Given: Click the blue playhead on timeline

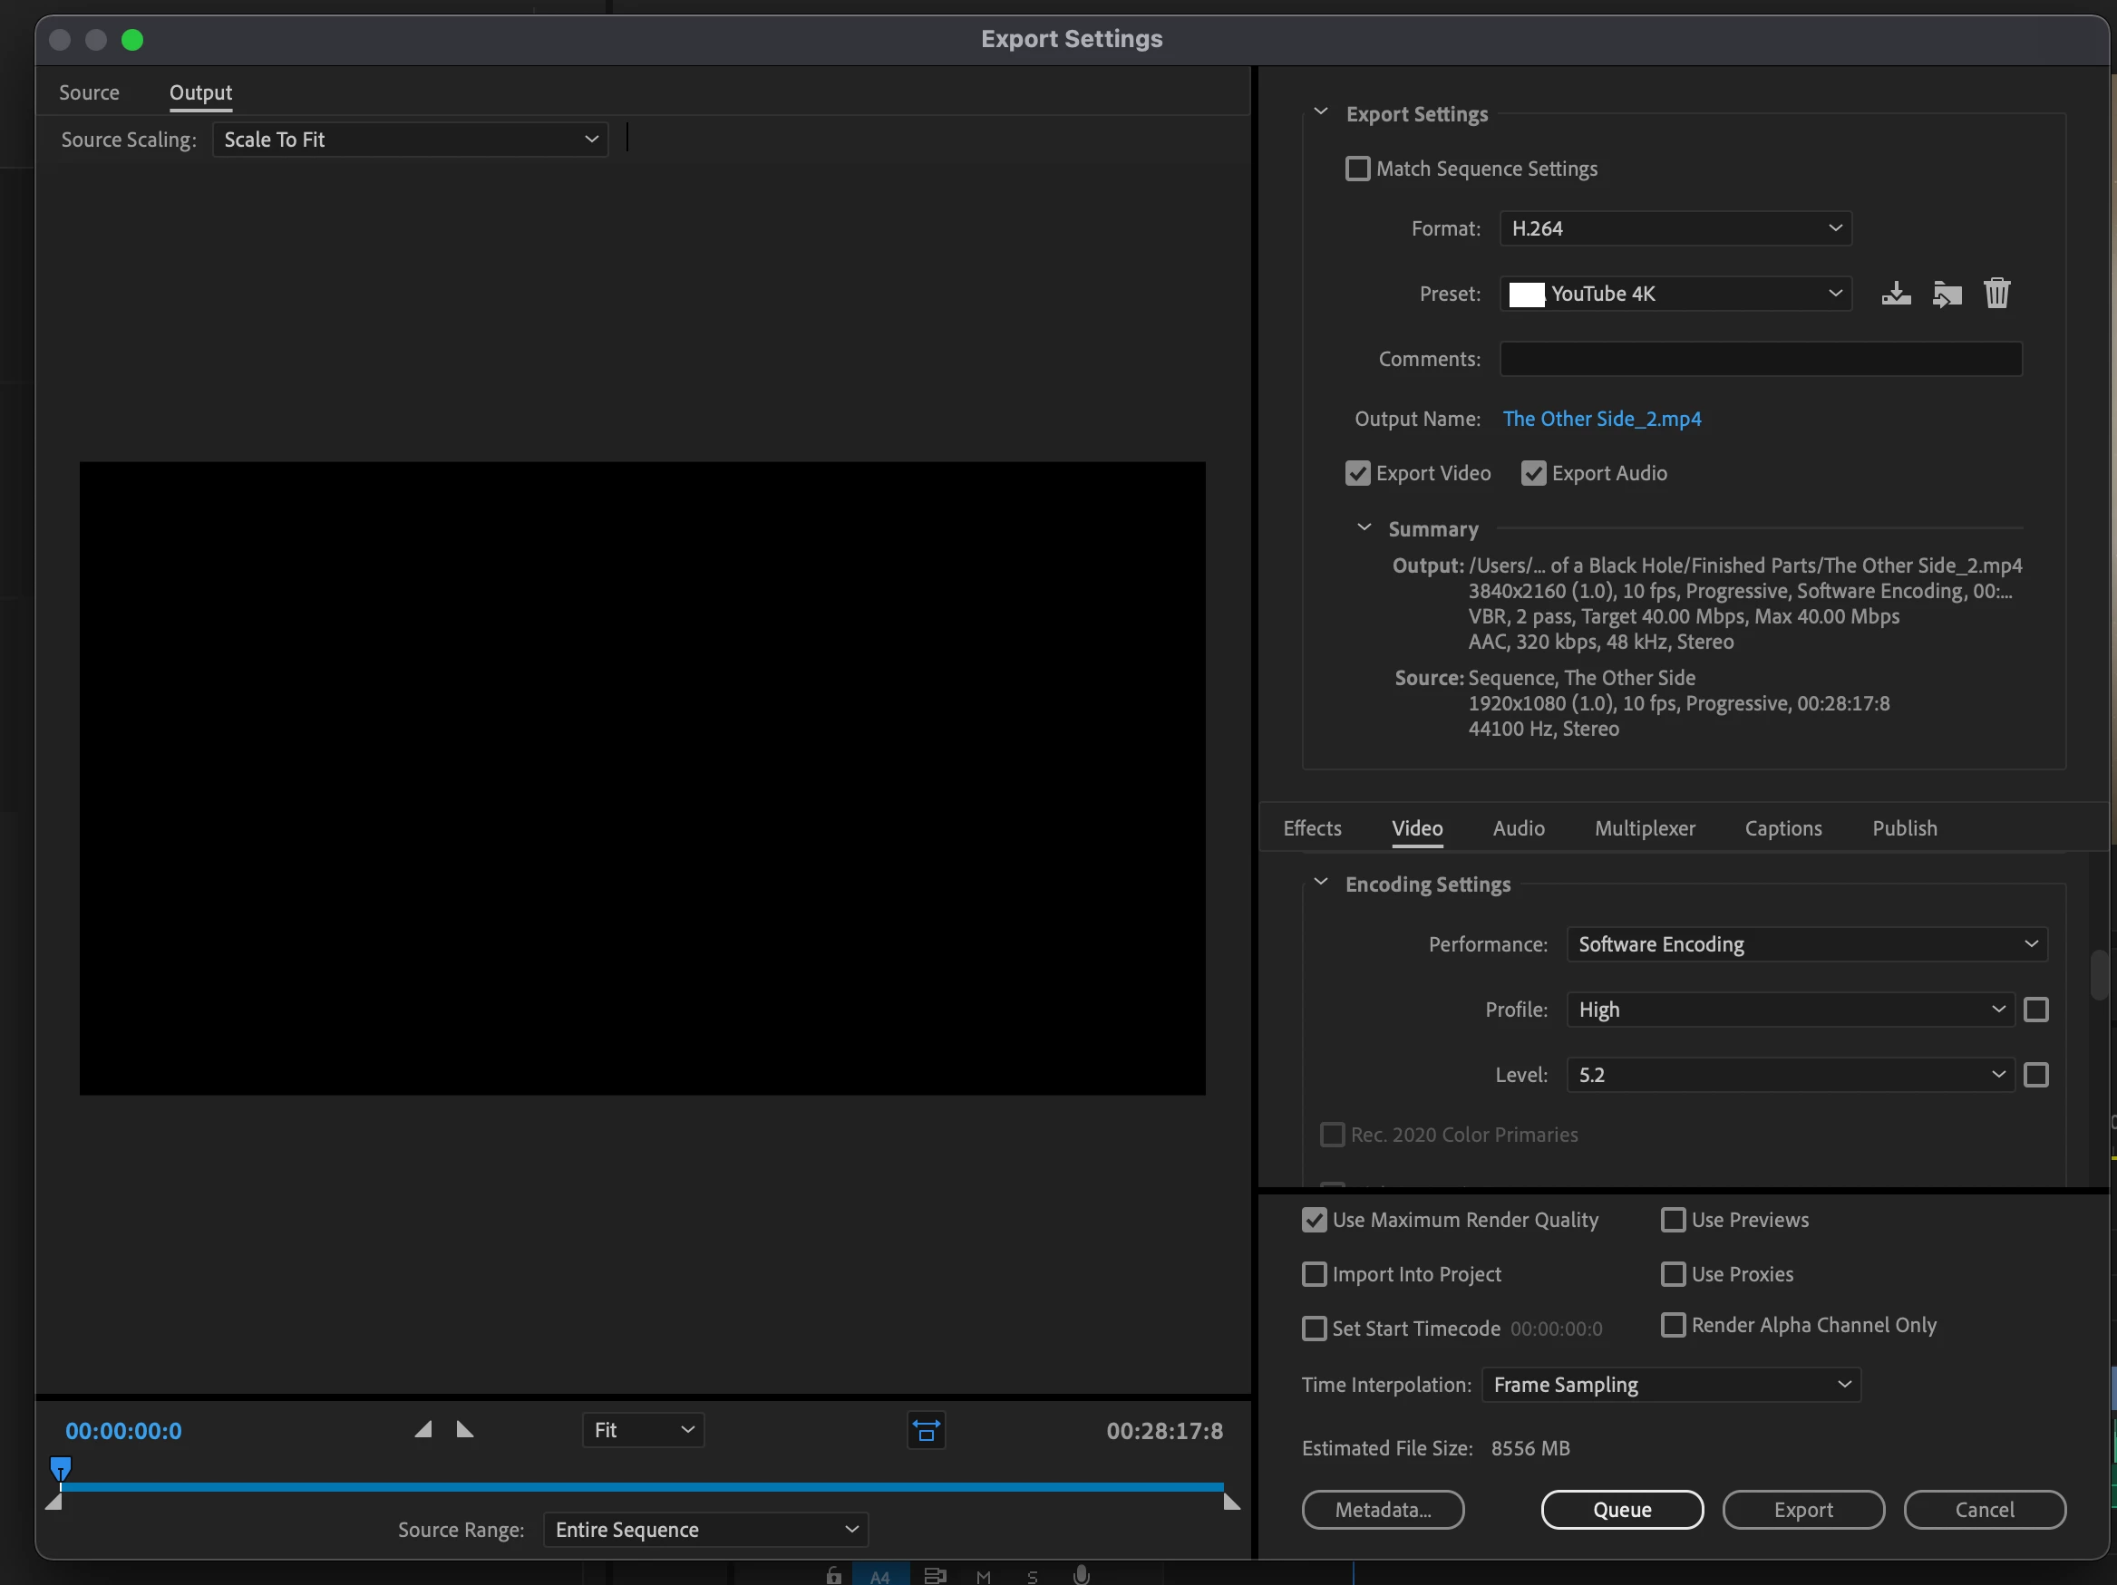Looking at the screenshot, I should 61,1467.
